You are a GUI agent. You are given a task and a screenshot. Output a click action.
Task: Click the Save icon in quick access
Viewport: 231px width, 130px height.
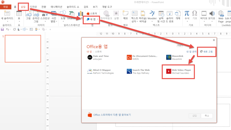2,29
